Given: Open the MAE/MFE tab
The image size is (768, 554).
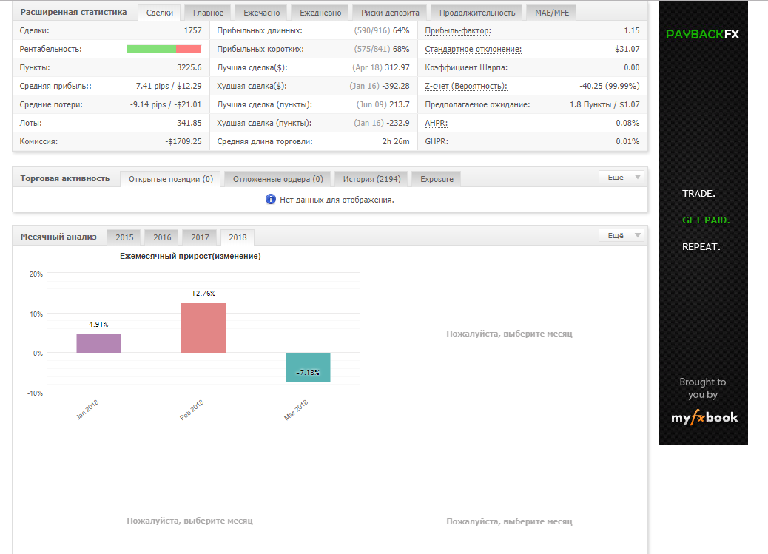Looking at the screenshot, I should pos(552,13).
